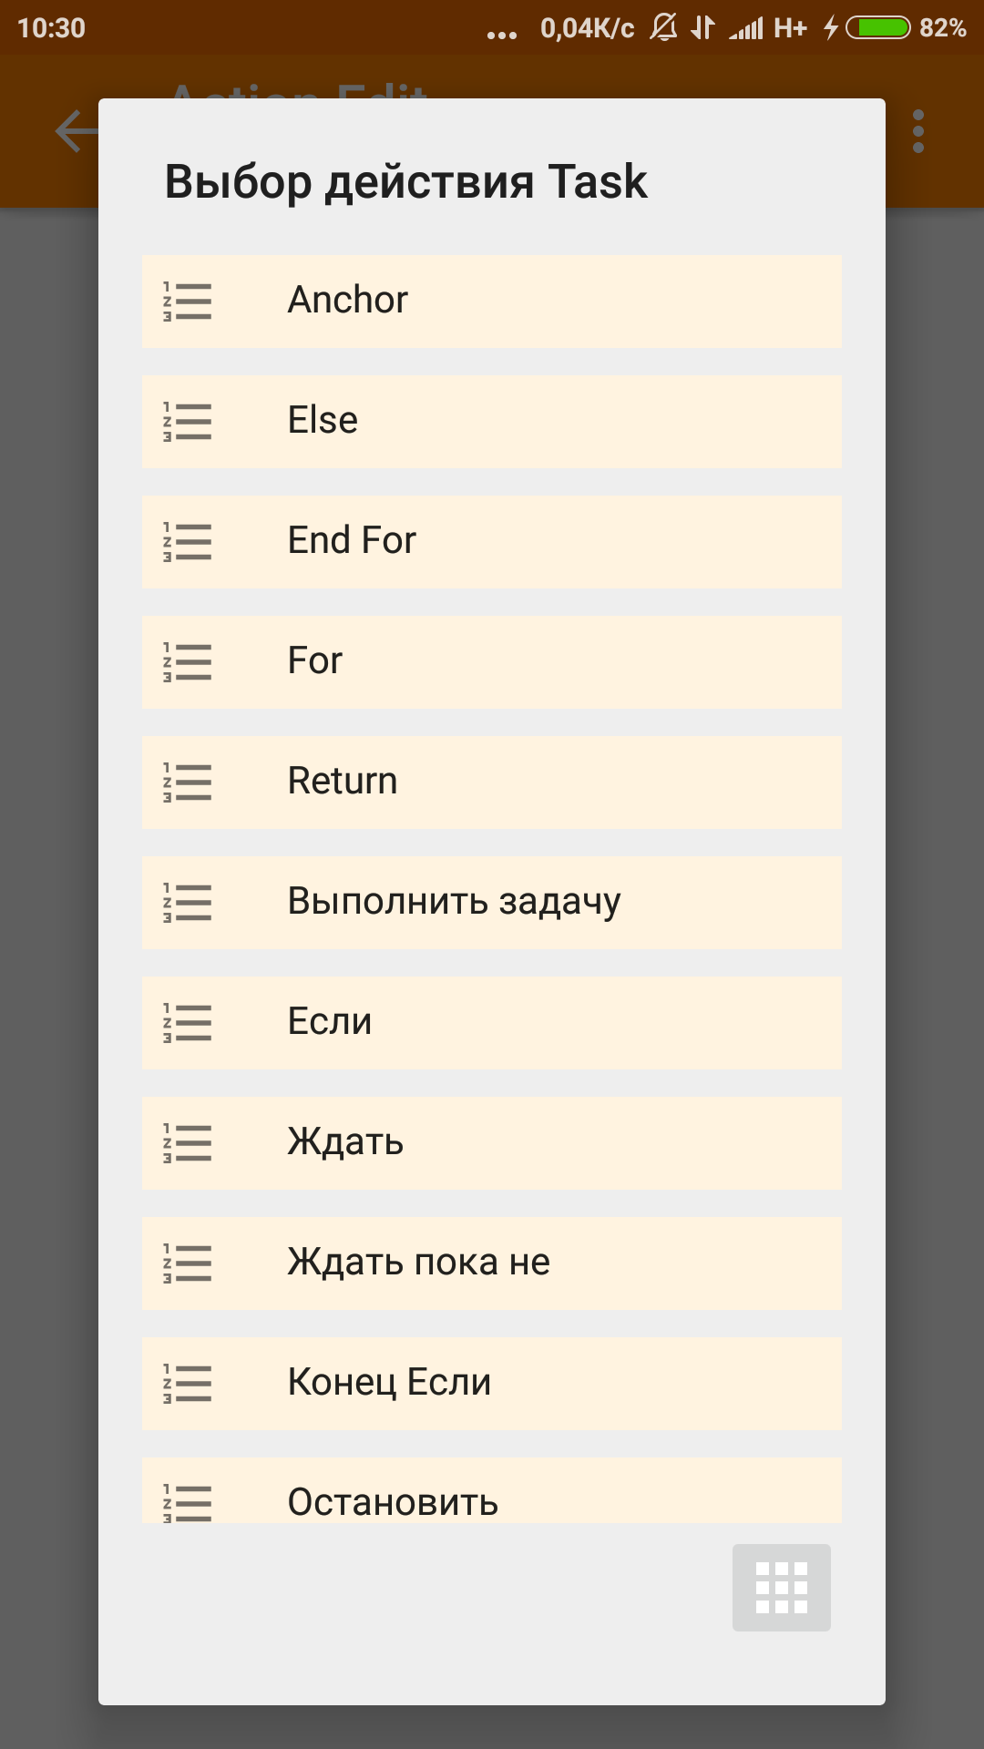Viewport: 984px width, 1749px height.
Task: Open the grid view of action categories
Action: tap(782, 1588)
